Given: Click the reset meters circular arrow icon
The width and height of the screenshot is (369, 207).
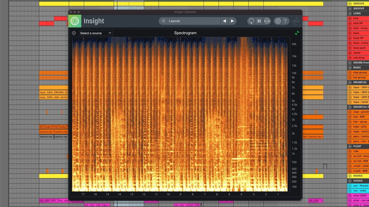Looking at the screenshot, I should (251, 21).
